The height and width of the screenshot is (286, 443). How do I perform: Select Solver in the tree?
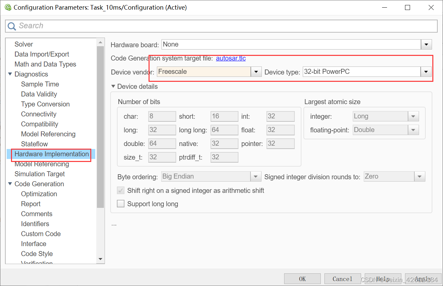tap(24, 44)
